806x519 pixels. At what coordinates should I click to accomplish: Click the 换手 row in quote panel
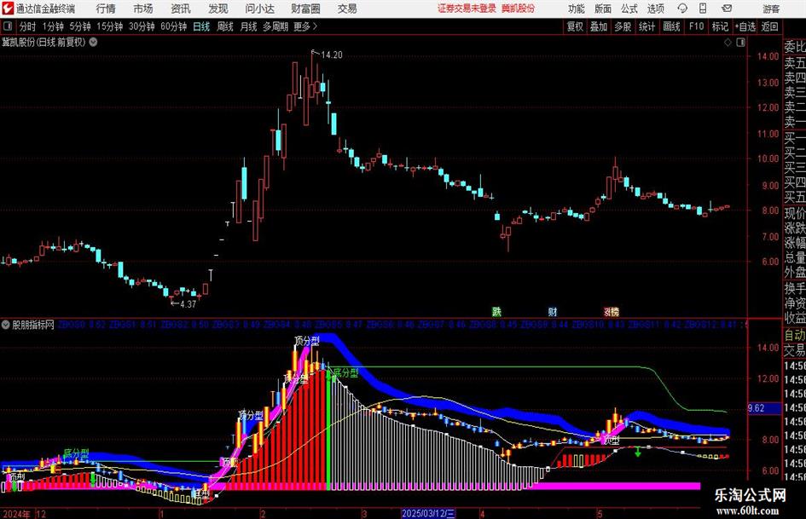[795, 288]
